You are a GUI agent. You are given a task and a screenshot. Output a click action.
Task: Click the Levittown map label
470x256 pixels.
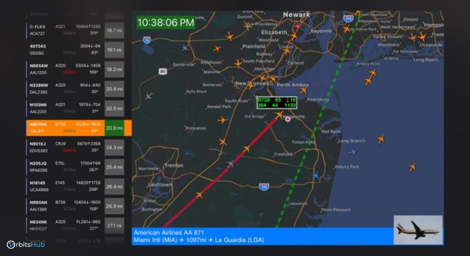pyautogui.click(x=160, y=185)
